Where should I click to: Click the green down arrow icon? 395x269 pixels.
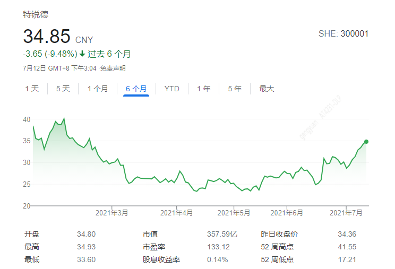[x=82, y=54]
